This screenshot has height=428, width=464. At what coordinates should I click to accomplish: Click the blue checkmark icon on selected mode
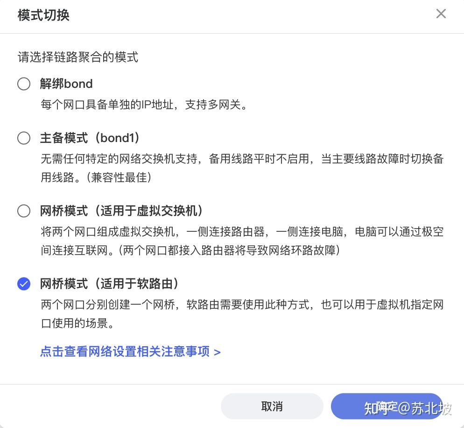pyautogui.click(x=23, y=284)
